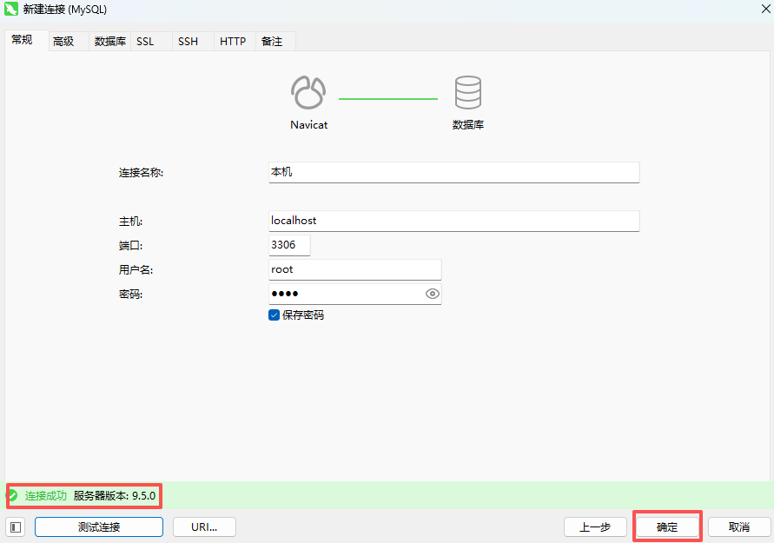This screenshot has height=543, width=774.
Task: Go back with 上一步 button
Action: pos(595,527)
